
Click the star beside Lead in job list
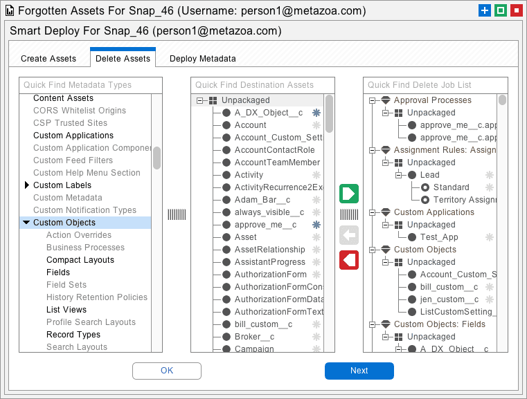(x=490, y=175)
